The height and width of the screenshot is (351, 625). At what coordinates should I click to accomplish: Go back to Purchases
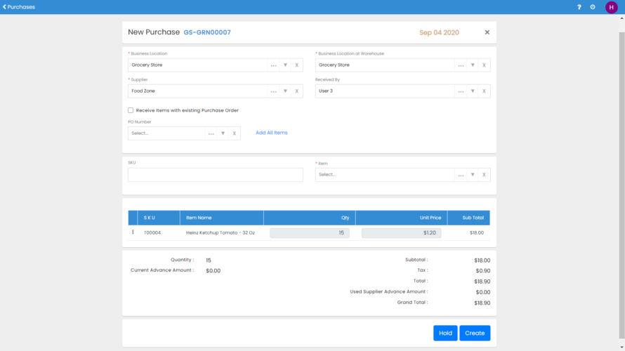click(19, 7)
